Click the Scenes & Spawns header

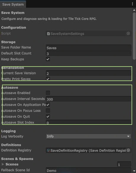[x=17, y=159]
